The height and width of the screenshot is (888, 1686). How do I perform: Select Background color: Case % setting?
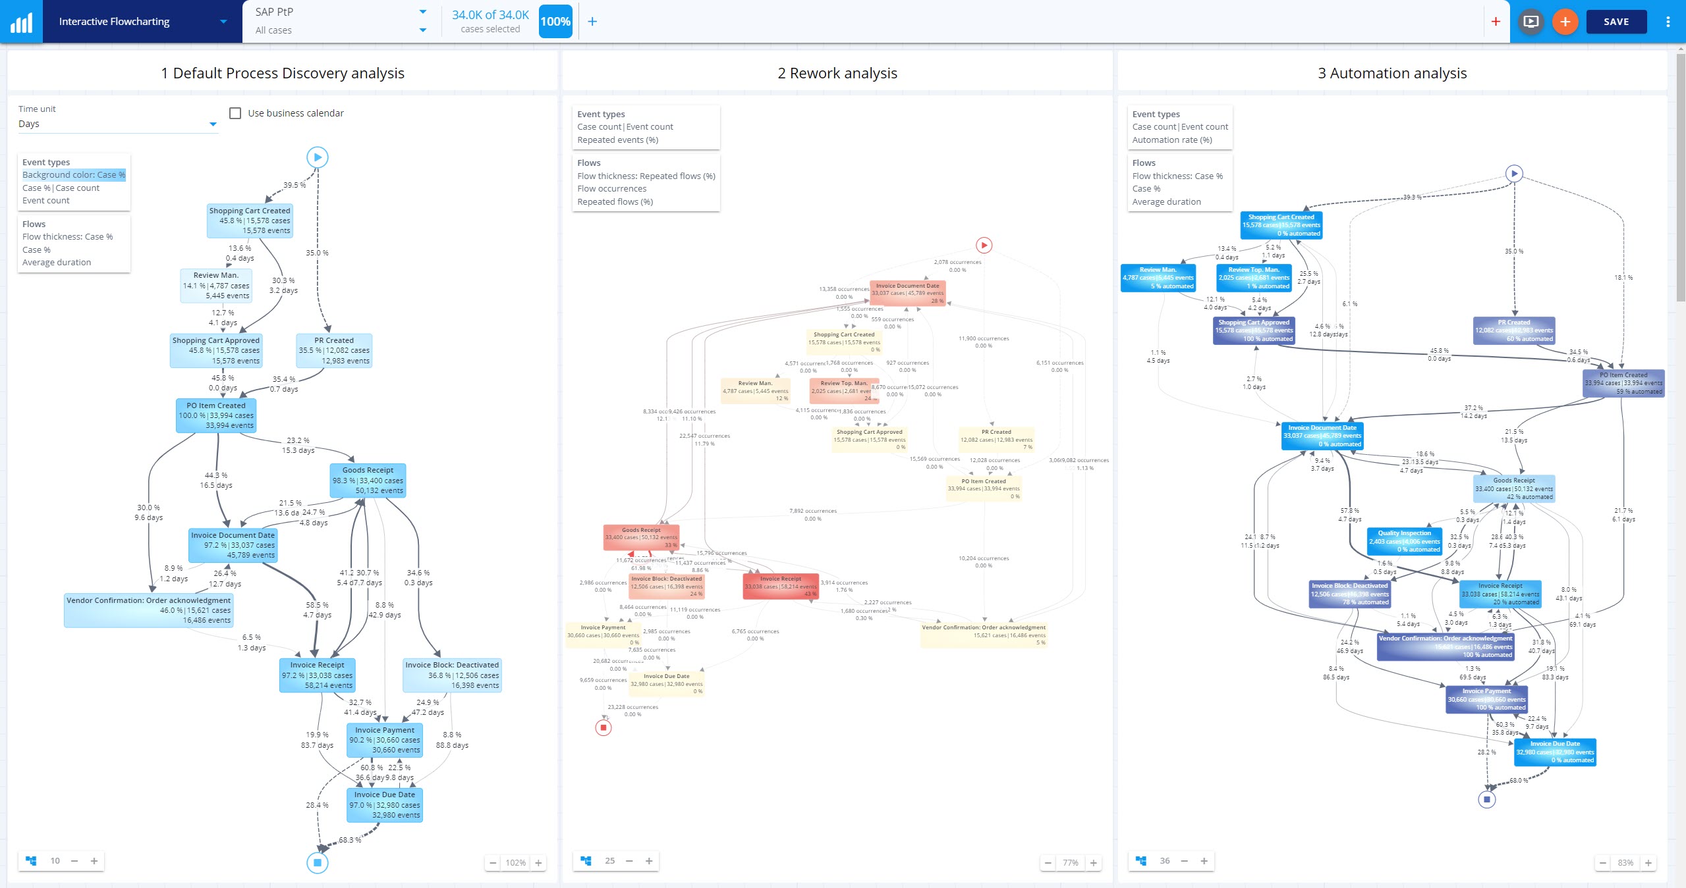74,175
